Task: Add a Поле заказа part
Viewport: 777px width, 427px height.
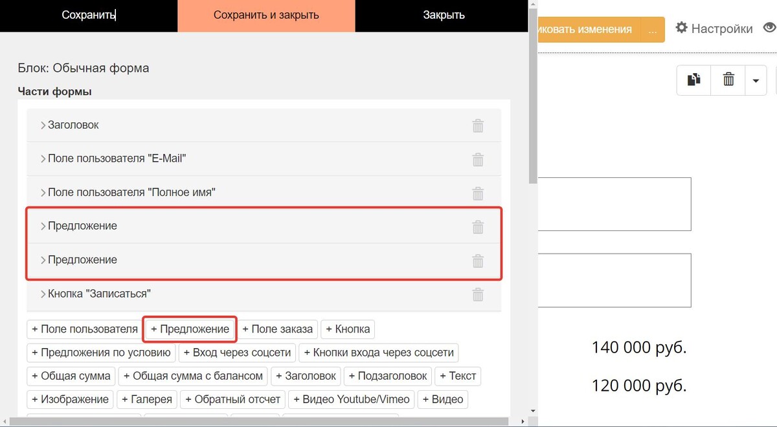Action: (x=278, y=329)
